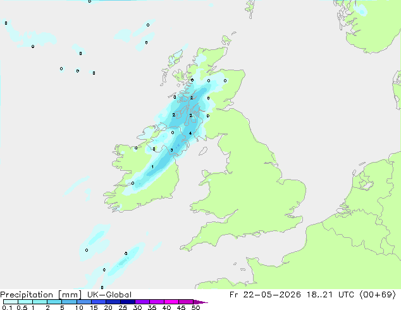Click the '30' legend scale label
This screenshot has width=401, height=310.
click(x=137, y=307)
